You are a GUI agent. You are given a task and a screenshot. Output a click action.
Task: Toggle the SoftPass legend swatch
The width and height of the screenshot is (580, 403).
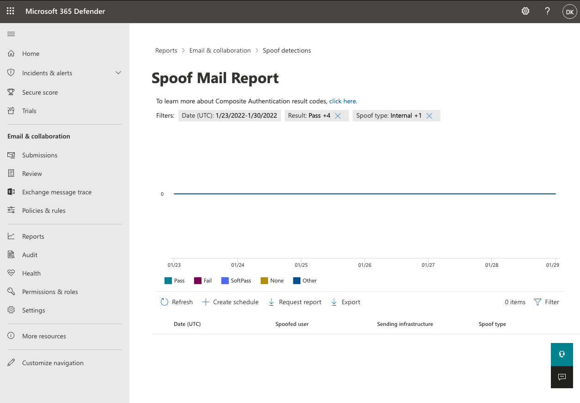pos(225,281)
